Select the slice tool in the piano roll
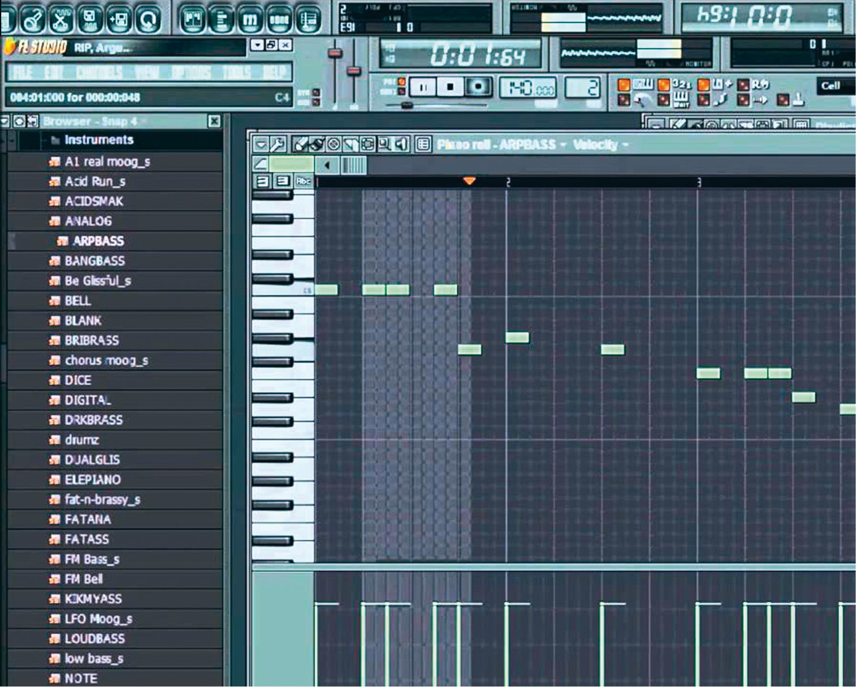Image resolution: width=856 pixels, height=687 pixels. point(350,144)
